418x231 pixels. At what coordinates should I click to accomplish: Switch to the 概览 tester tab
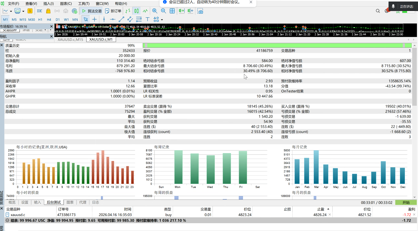click(x=12, y=202)
